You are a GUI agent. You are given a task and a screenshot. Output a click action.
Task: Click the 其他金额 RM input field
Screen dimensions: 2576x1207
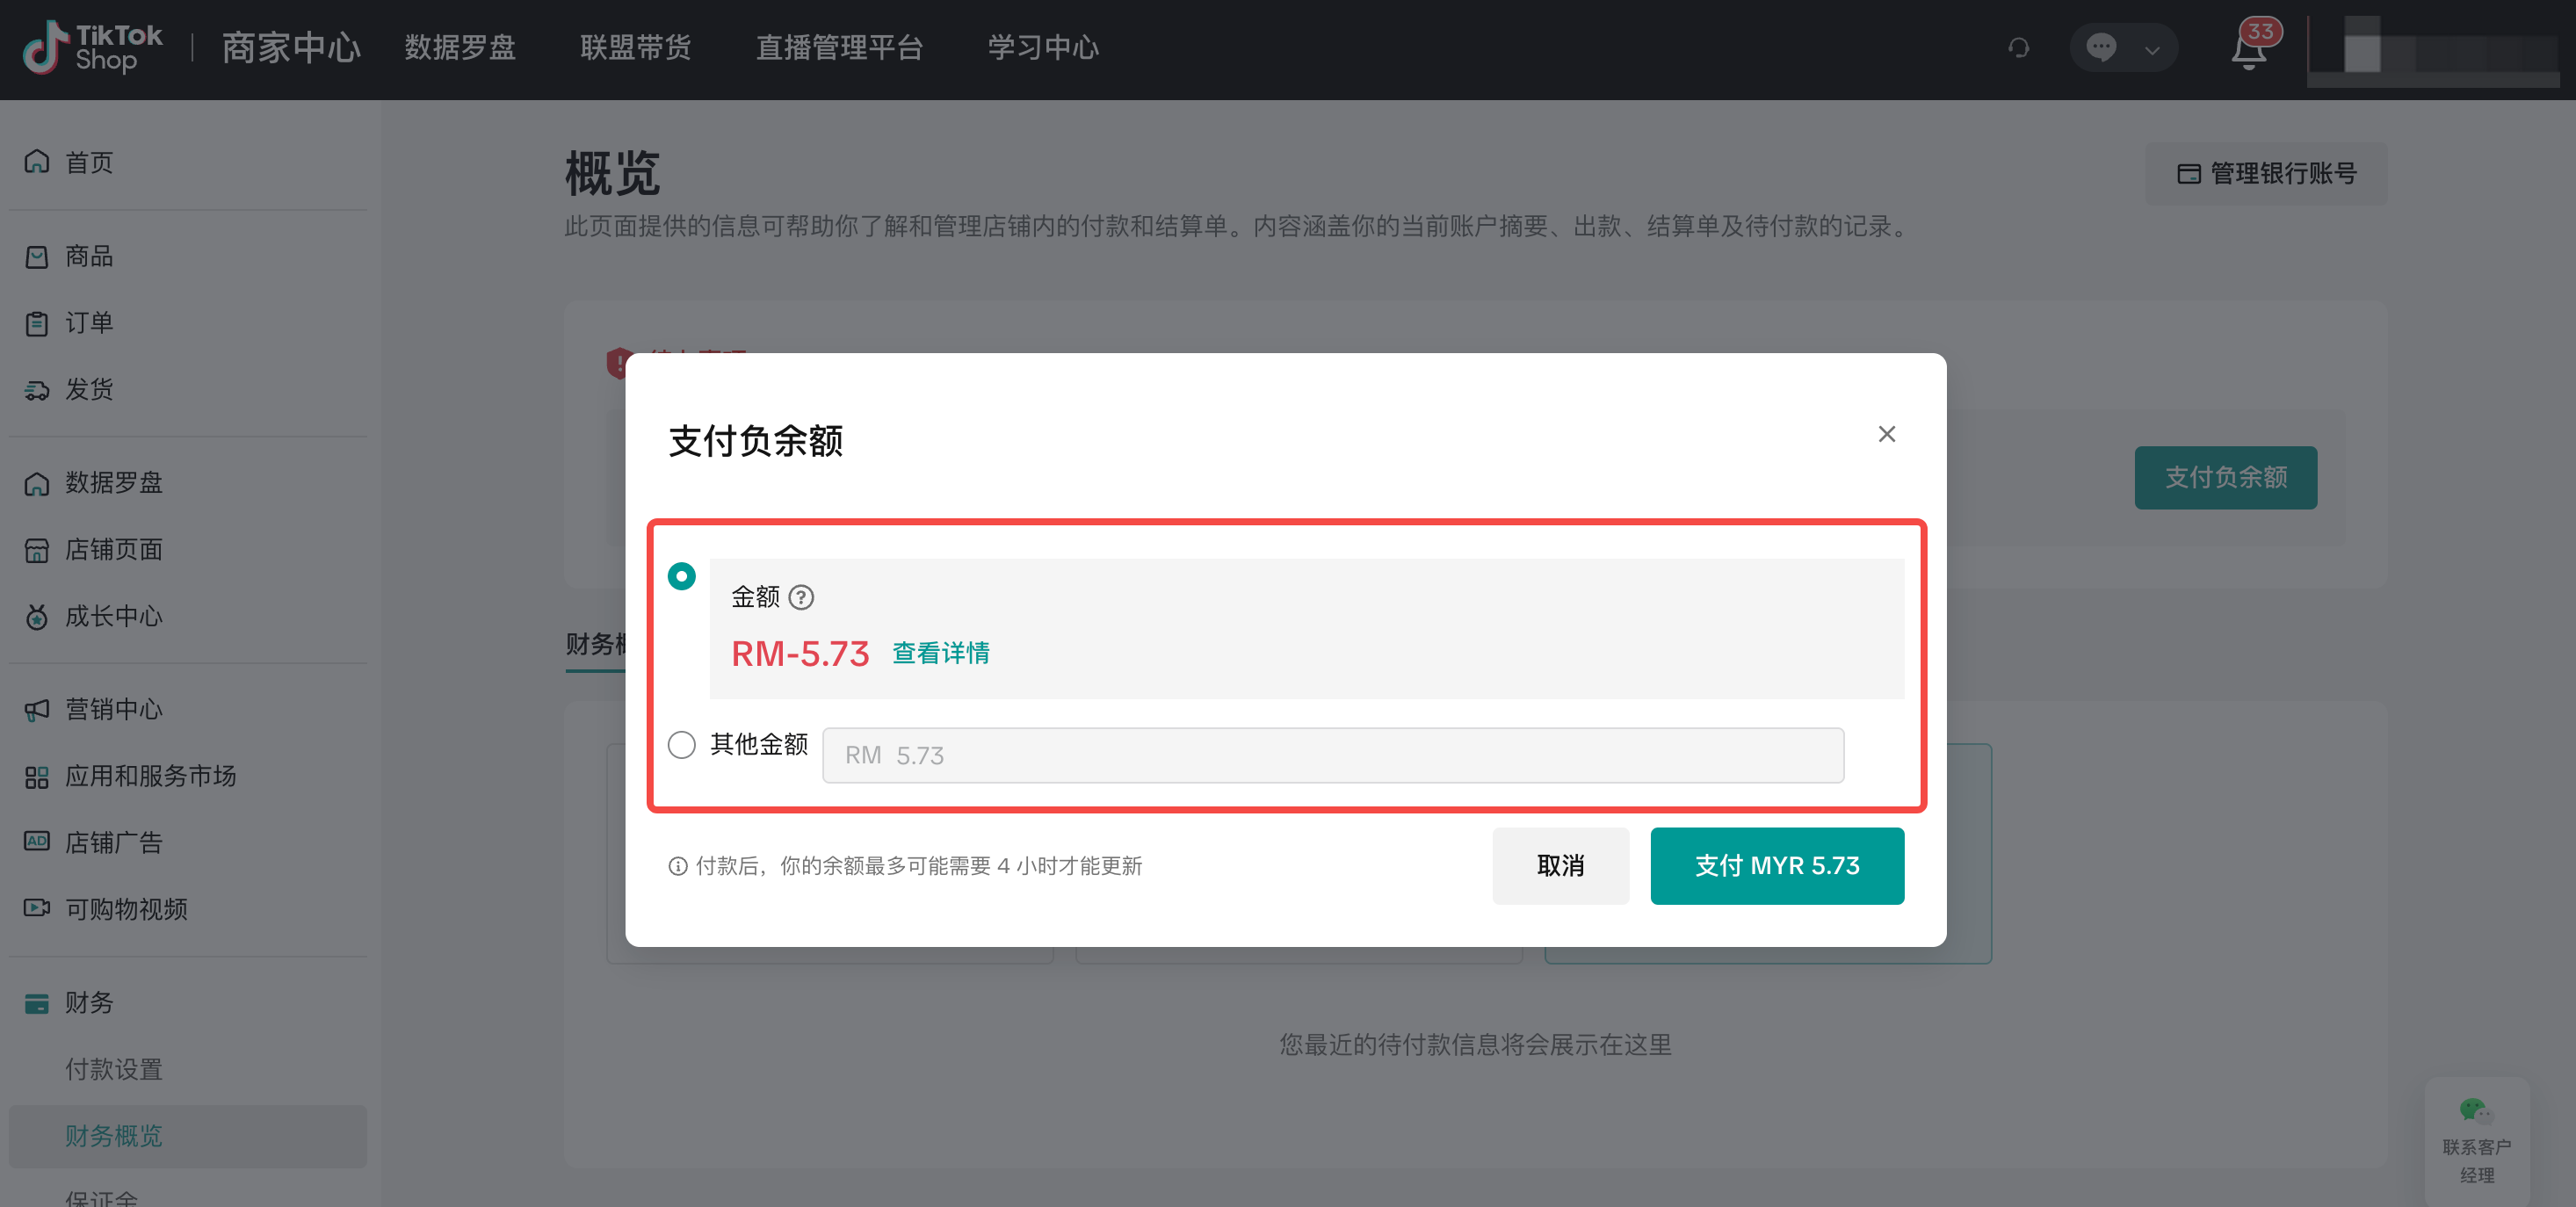click(1332, 755)
